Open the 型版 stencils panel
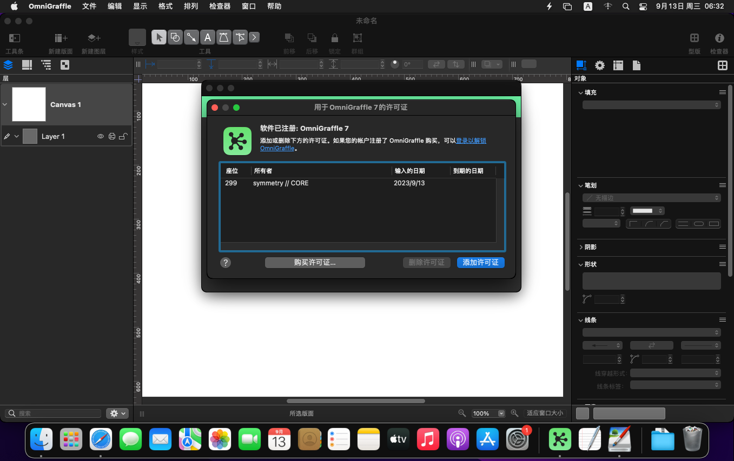 [x=695, y=38]
